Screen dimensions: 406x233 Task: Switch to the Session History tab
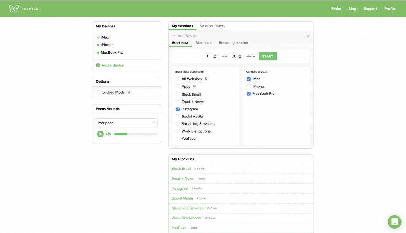coord(212,26)
